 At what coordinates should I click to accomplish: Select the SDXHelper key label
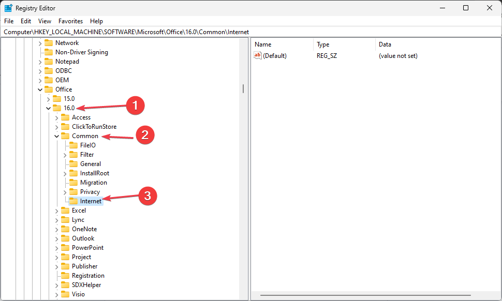[x=86, y=284]
